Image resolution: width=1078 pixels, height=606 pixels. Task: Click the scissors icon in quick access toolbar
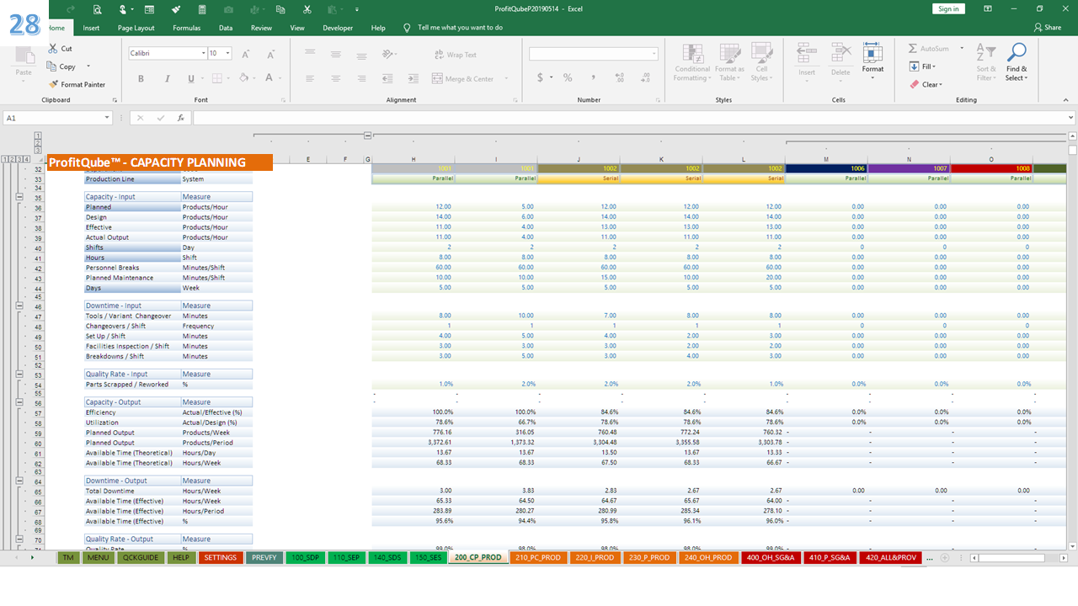pyautogui.click(x=307, y=8)
